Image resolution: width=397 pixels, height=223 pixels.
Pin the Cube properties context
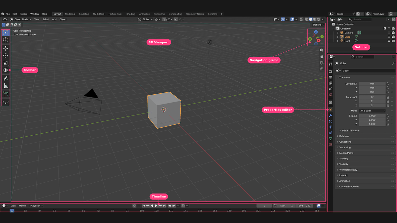click(393, 63)
